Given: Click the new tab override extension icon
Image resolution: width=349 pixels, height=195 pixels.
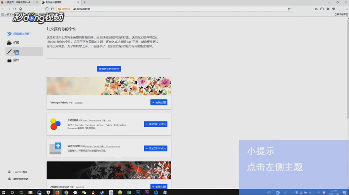Looking at the screenshot, I should [55, 148].
